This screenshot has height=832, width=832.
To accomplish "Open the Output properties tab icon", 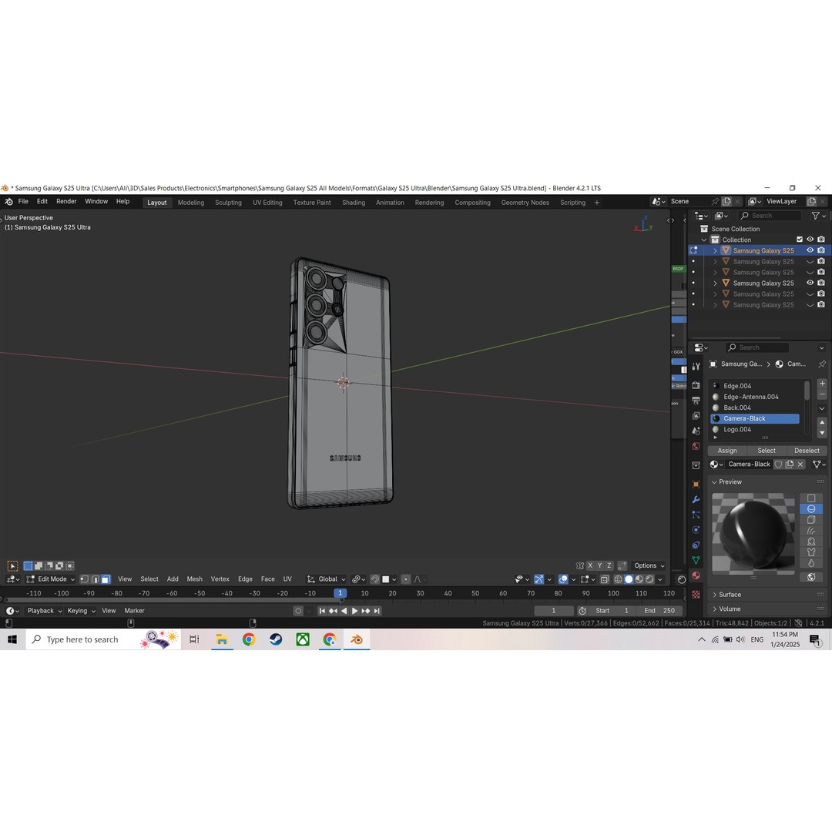I will point(696,401).
